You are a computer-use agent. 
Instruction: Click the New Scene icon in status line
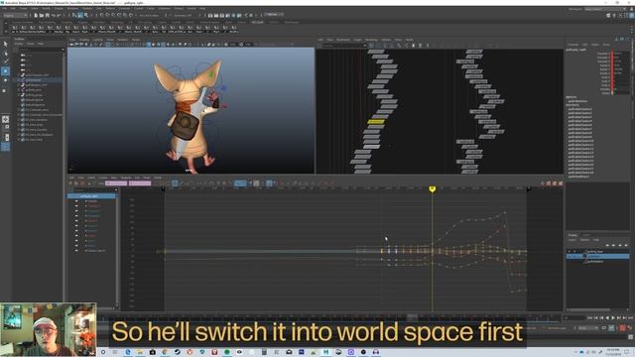(x=36, y=16)
